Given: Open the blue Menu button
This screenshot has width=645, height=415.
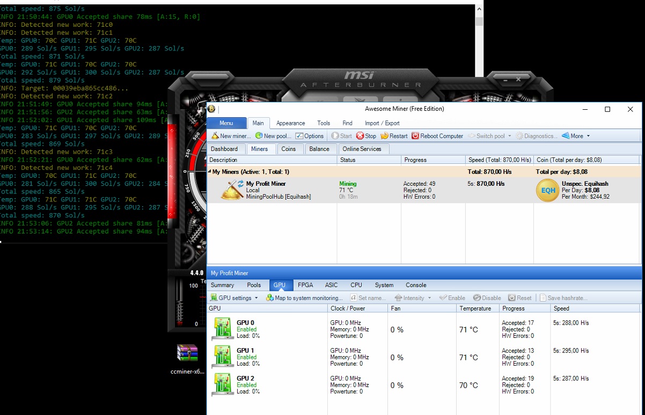Looking at the screenshot, I should 226,123.
